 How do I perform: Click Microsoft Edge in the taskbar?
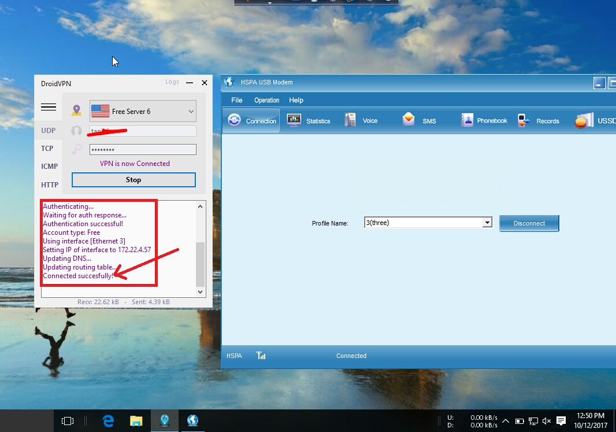(x=107, y=420)
